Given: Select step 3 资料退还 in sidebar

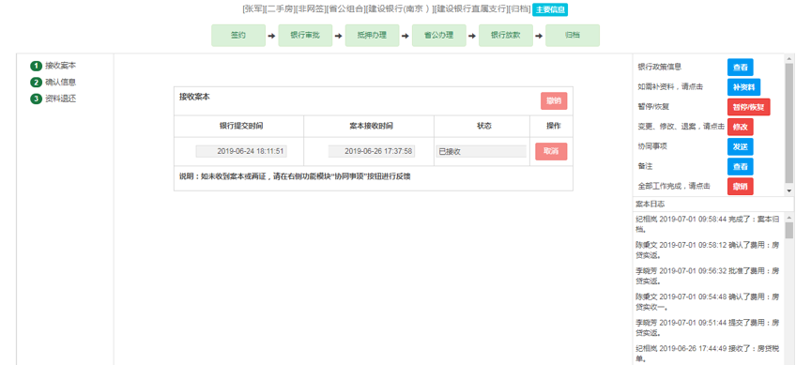Looking at the screenshot, I should coord(54,99).
